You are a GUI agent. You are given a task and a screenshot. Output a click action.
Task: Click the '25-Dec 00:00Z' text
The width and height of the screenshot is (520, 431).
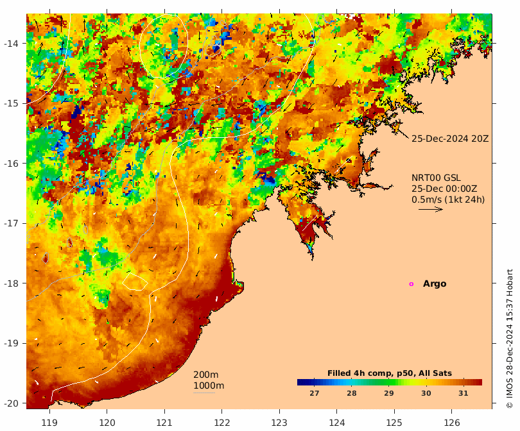point(444,189)
